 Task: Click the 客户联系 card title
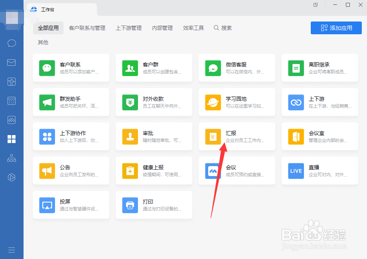(x=70, y=65)
